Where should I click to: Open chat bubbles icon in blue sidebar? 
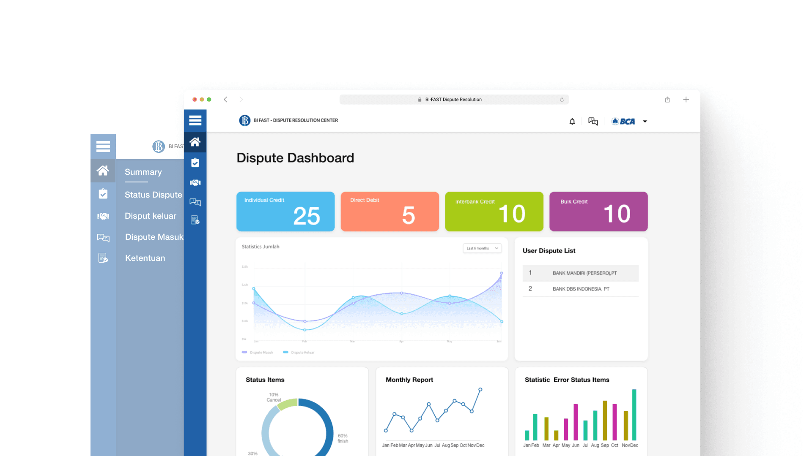pos(195,202)
